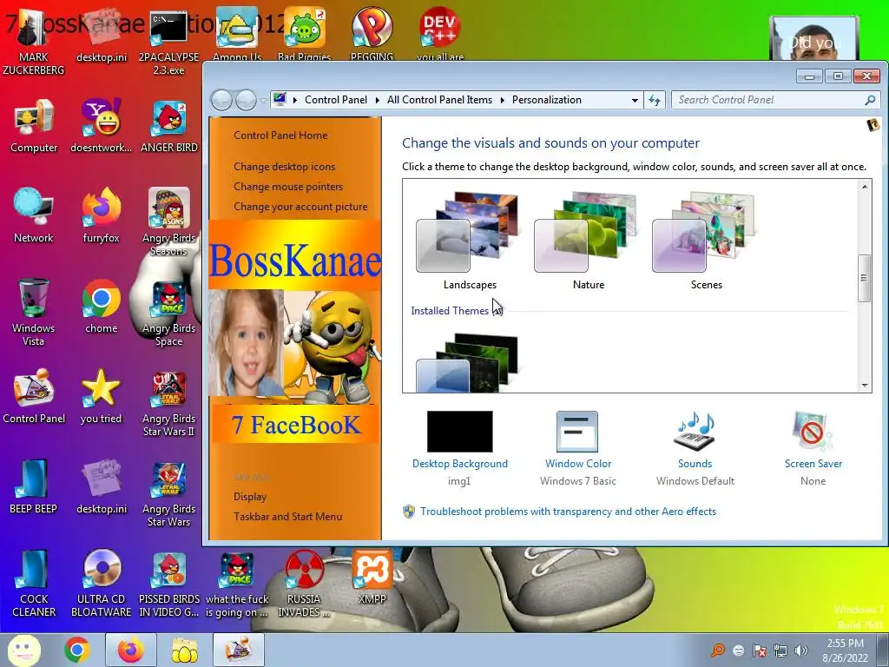The image size is (889, 667).
Task: Select COCK CLEANER desktop icon
Action: coord(34,583)
